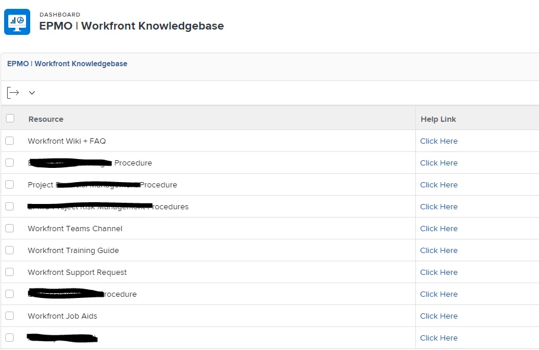Select the Workfront Support Request text
This screenshot has width=539, height=350.
(77, 273)
